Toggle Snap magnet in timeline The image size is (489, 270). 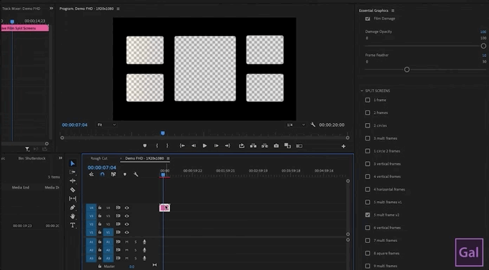pyautogui.click(x=103, y=174)
